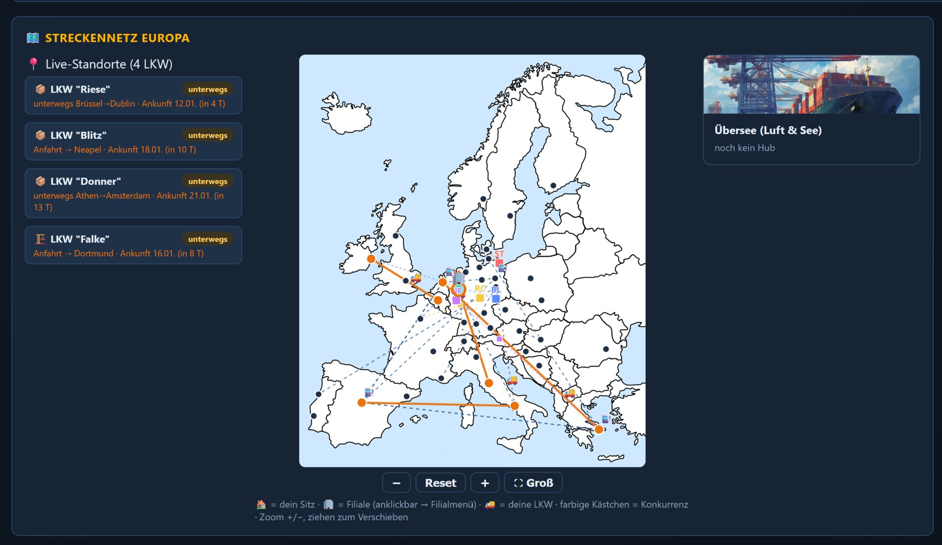Click the Barcelona city dot in Spain

click(406, 396)
